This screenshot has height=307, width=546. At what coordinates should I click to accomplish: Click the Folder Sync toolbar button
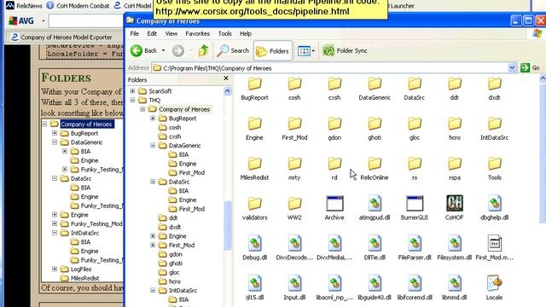(345, 51)
